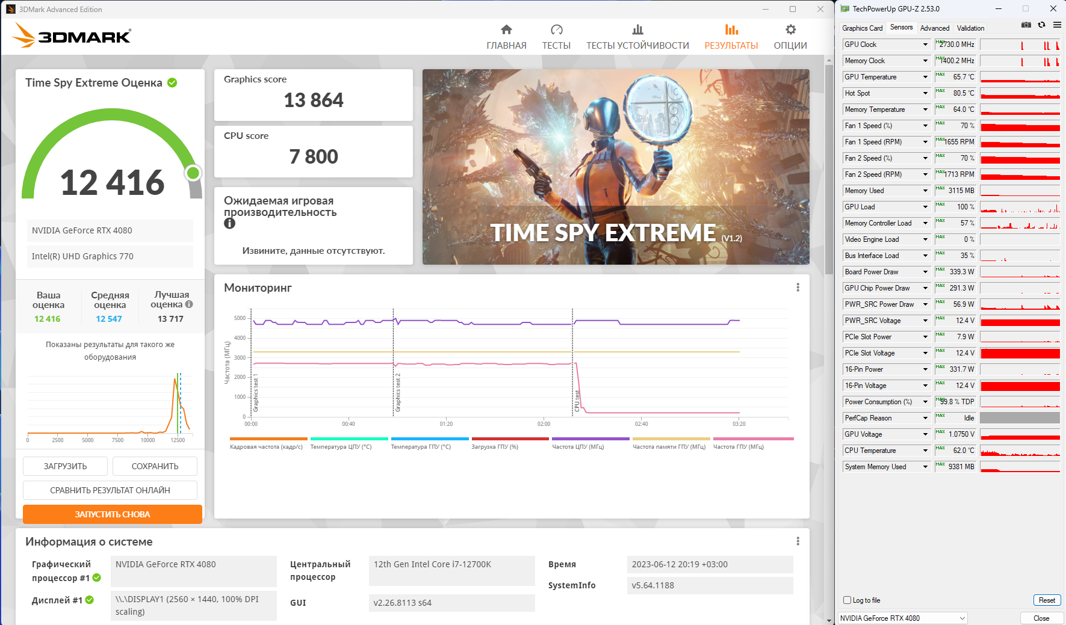Go to the ТЕСТЫ УСТОЙЧИВОСТИ menu label

(x=637, y=46)
